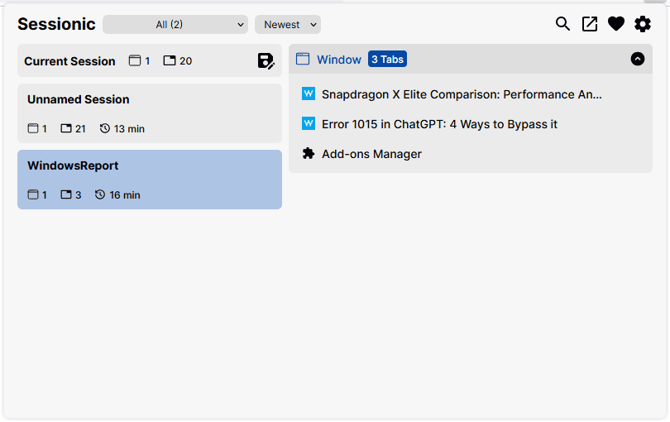Open the All (2) filter dropdown
This screenshot has width=670, height=422.
[175, 24]
